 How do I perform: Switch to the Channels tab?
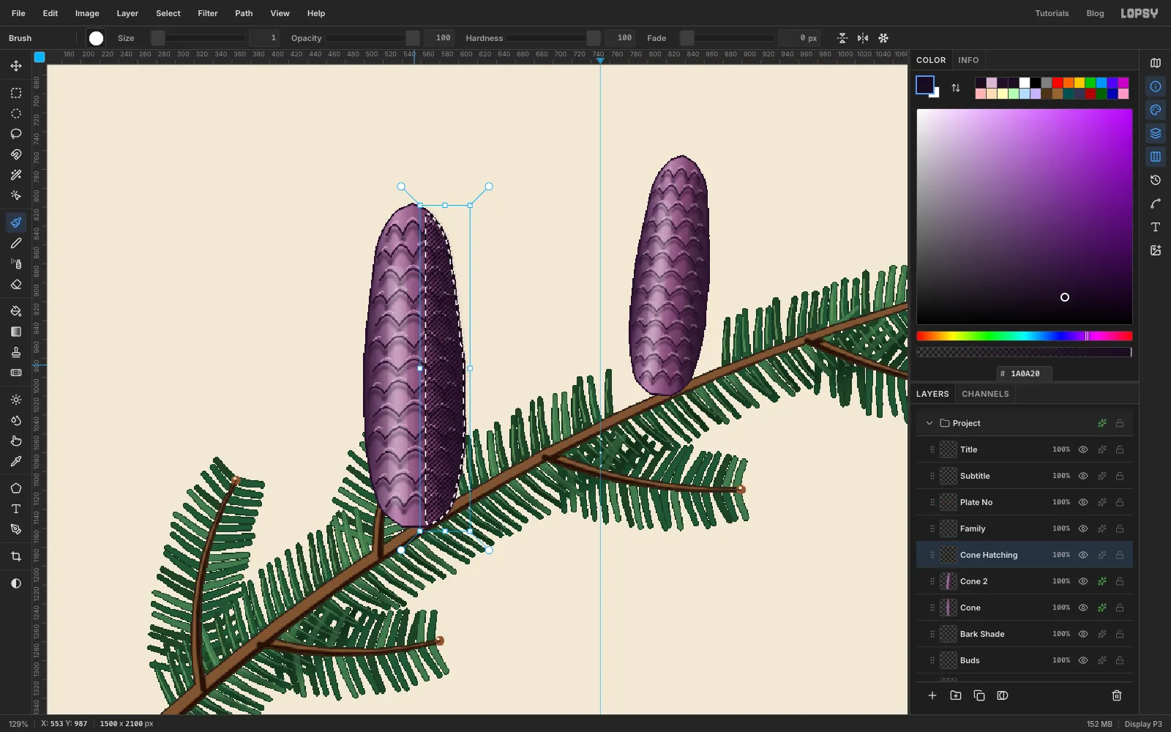click(985, 394)
